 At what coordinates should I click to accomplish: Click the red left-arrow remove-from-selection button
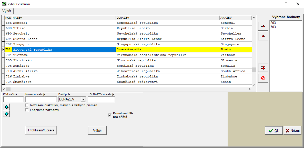(x=263, y=36)
